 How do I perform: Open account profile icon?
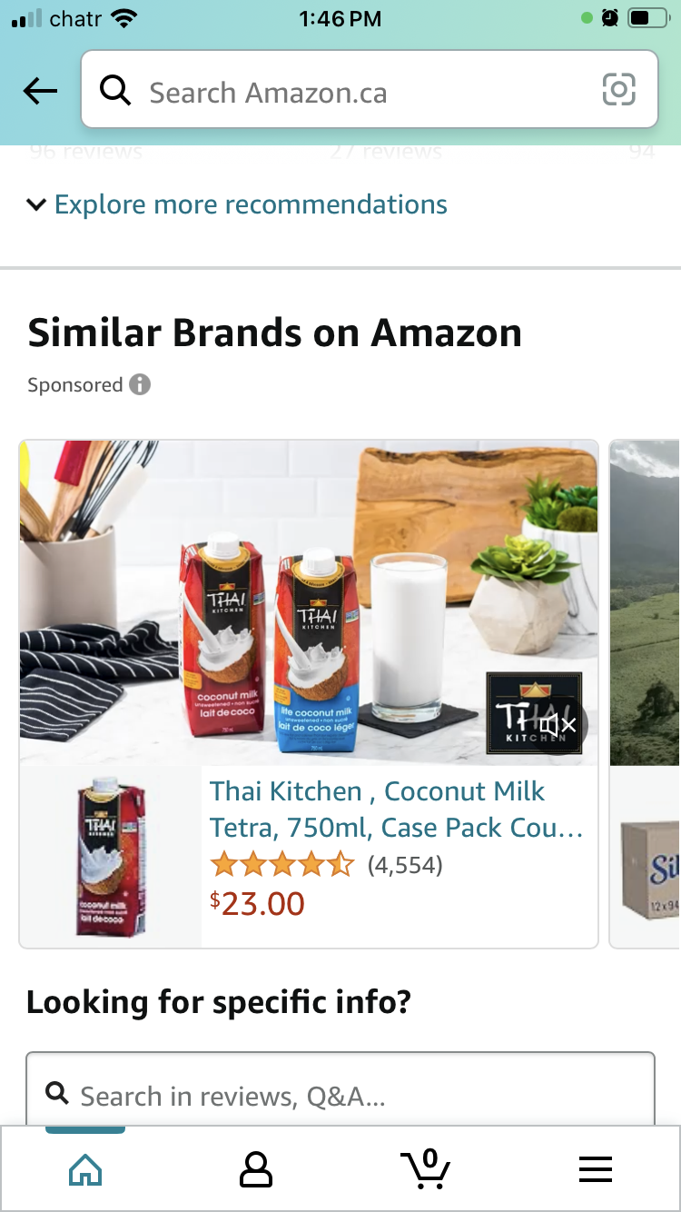point(255,1170)
